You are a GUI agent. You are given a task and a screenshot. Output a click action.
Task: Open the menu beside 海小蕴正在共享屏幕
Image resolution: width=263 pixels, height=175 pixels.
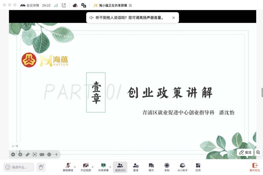coord(130,5)
